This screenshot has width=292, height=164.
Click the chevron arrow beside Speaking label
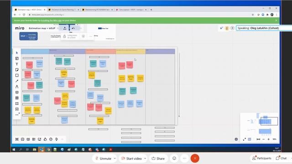point(232,28)
